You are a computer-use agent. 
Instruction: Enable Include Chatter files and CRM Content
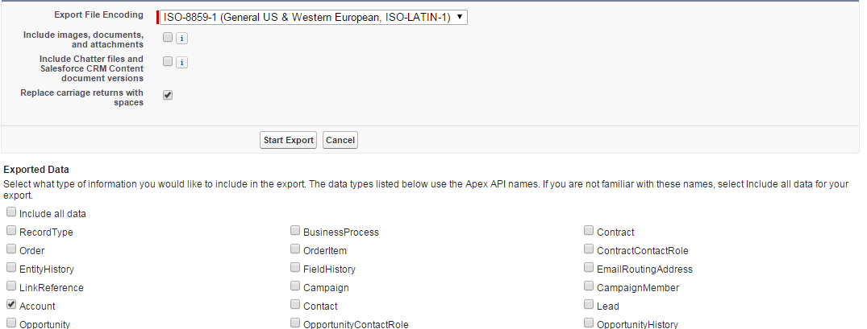click(168, 61)
